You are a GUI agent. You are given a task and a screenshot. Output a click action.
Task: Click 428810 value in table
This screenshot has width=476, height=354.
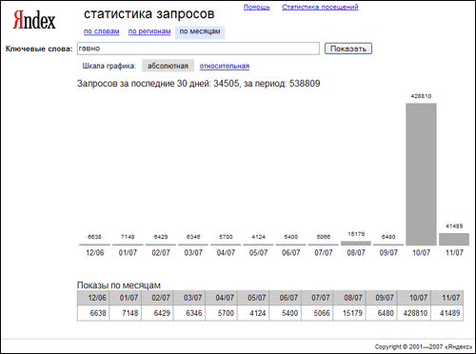[414, 313]
